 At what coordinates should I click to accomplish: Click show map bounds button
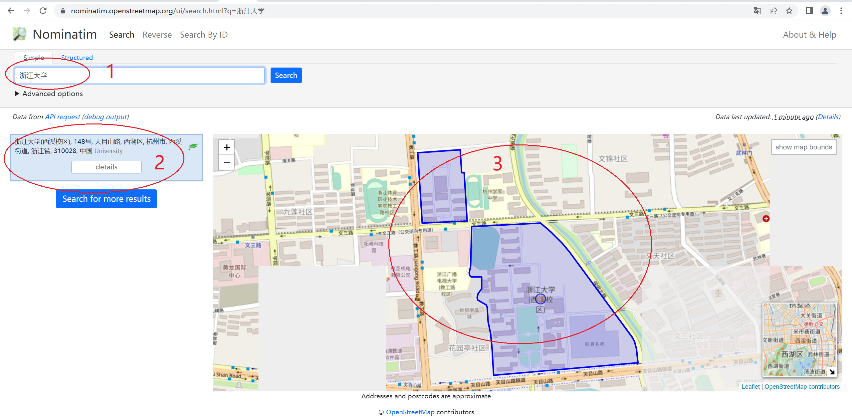804,147
